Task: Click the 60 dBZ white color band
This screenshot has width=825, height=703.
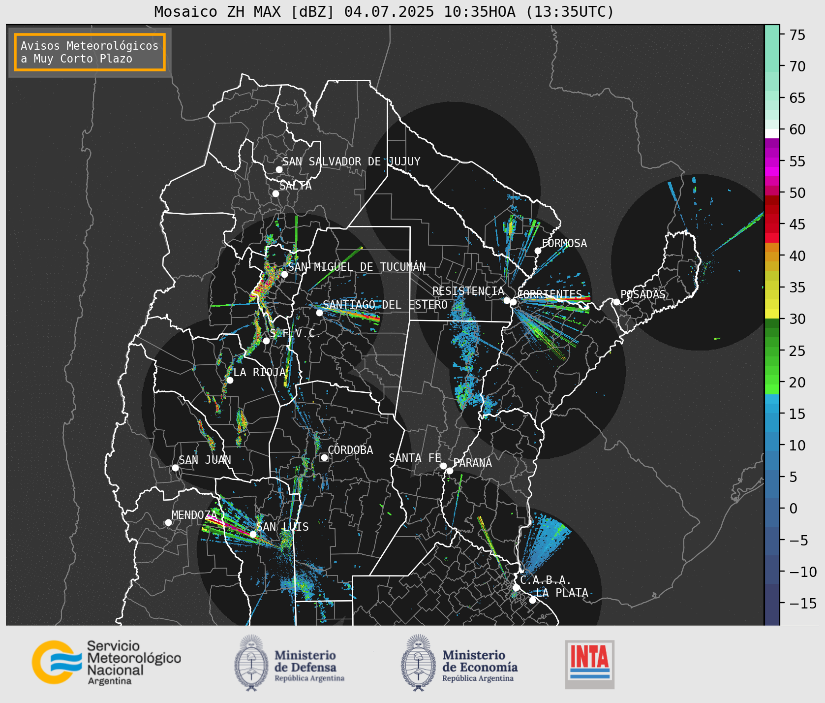Action: click(x=772, y=133)
